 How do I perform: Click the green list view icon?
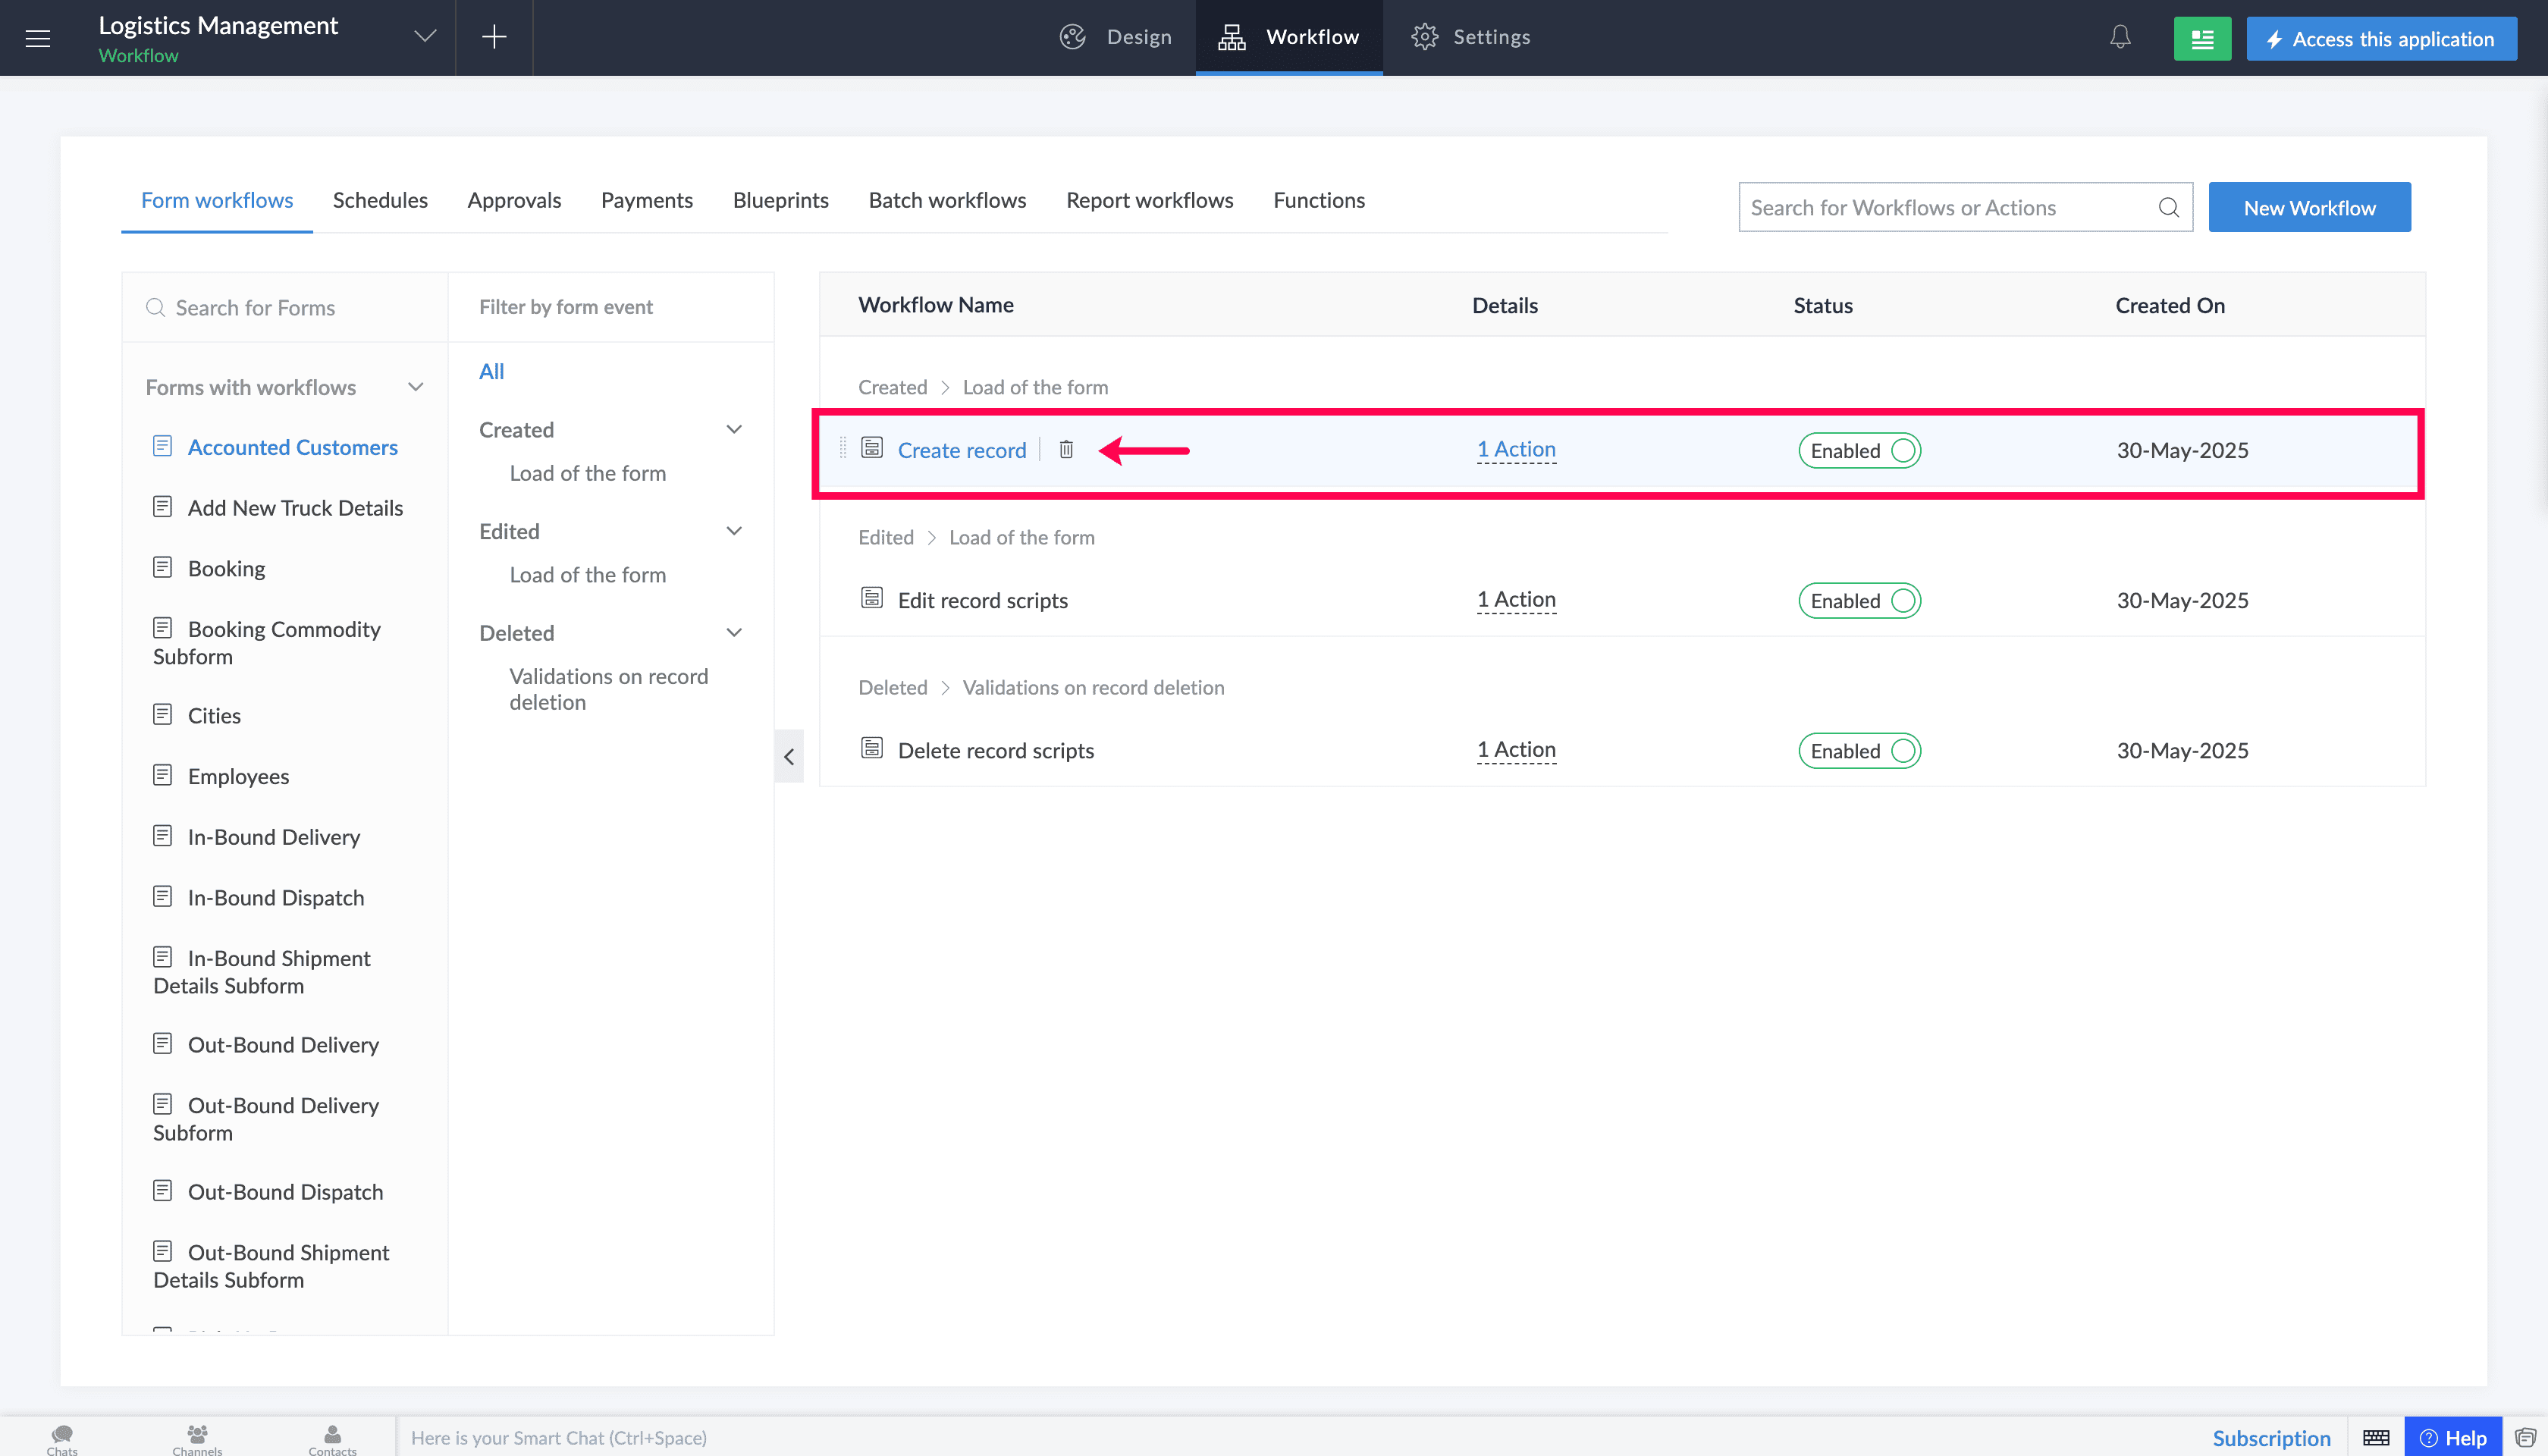[x=2202, y=39]
